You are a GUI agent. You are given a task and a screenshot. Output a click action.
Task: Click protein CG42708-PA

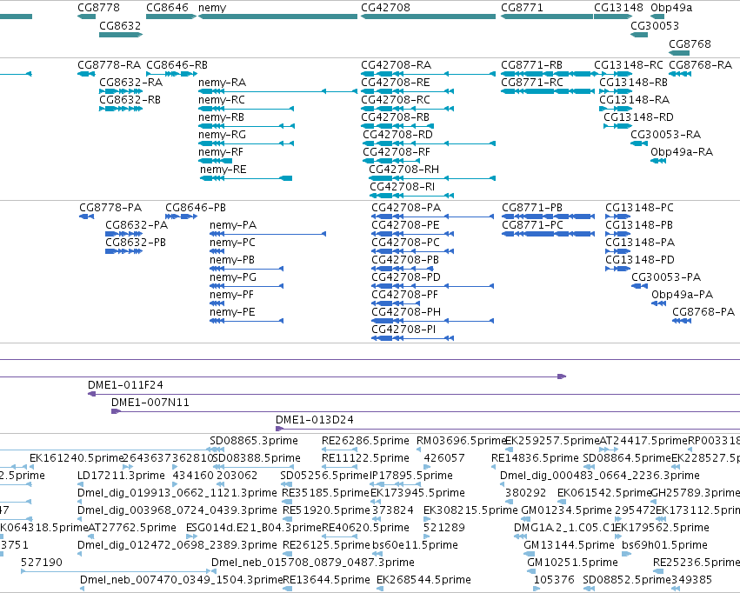[x=406, y=208]
